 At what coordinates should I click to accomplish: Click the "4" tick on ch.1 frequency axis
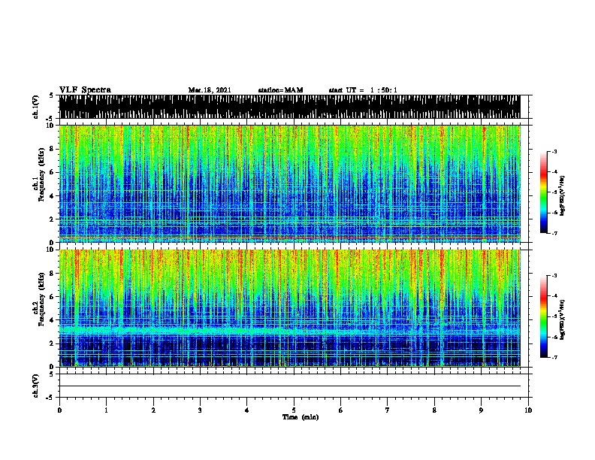(x=52, y=196)
